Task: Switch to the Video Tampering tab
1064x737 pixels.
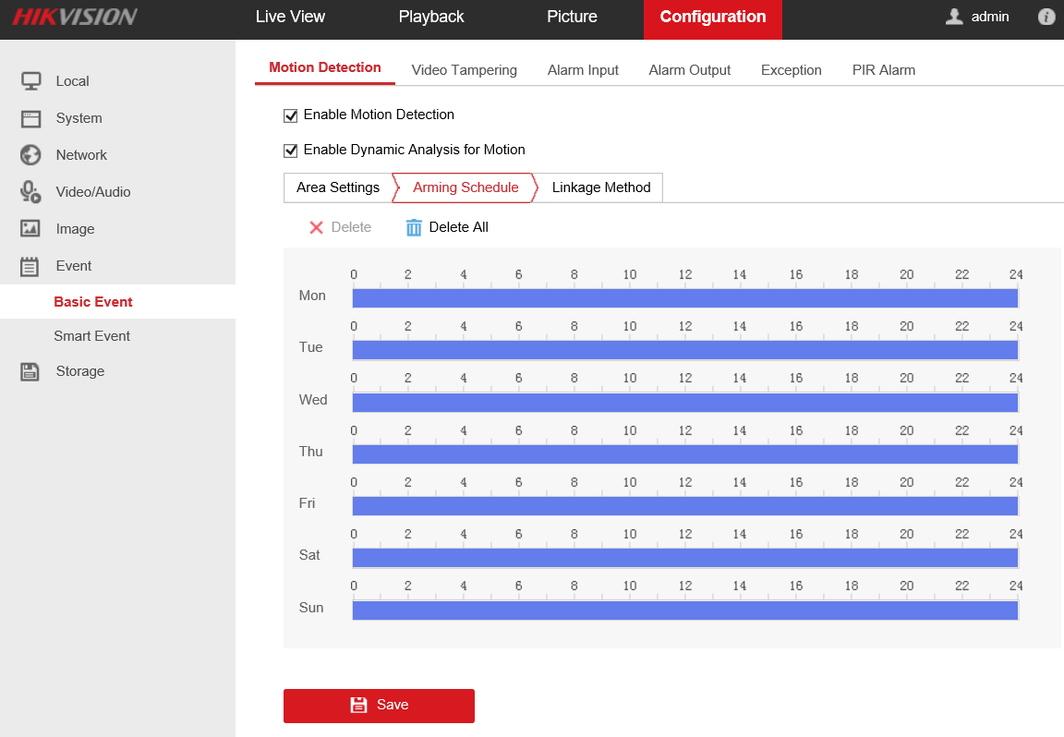Action: tap(464, 70)
